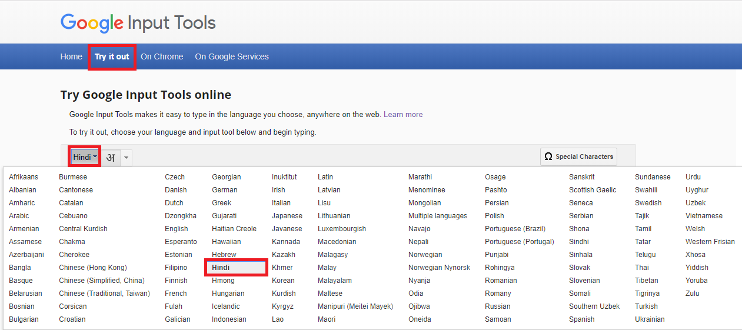Select Luxembourgish language

342,228
